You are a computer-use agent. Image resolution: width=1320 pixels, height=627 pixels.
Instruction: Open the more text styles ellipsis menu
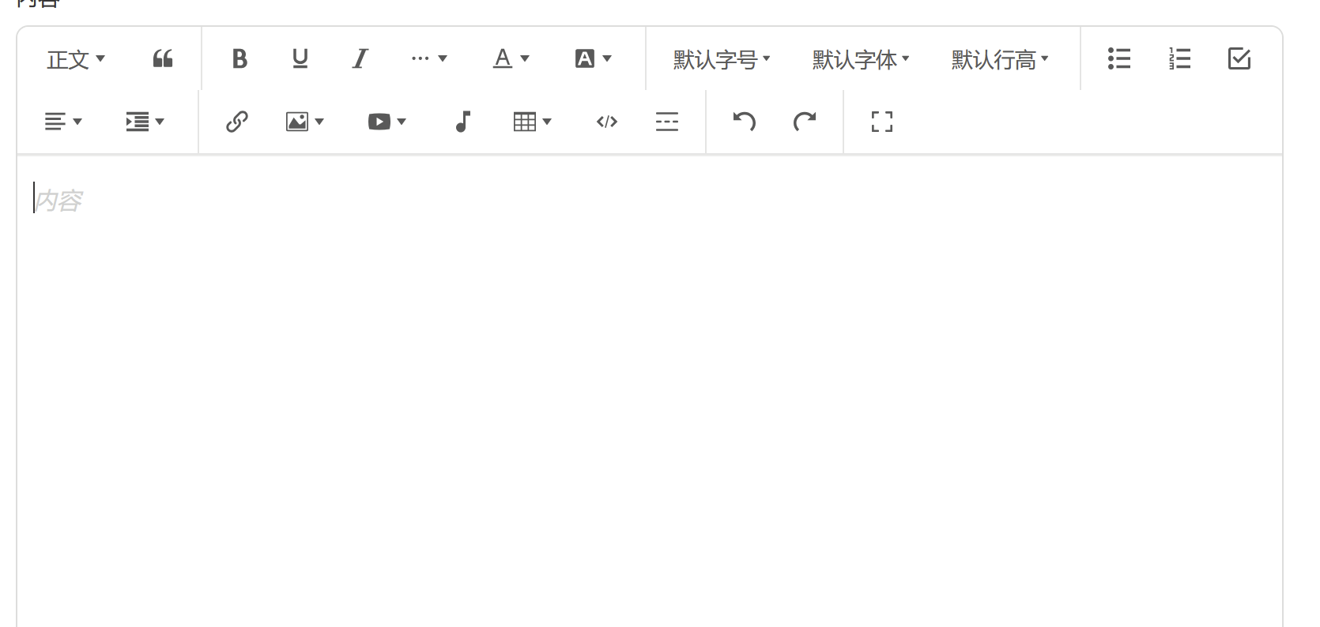[x=429, y=59]
